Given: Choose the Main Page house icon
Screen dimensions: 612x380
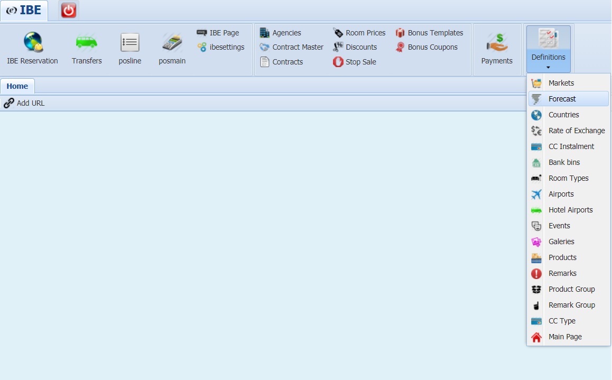Looking at the screenshot, I should click(536, 337).
